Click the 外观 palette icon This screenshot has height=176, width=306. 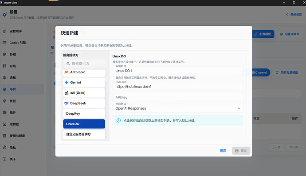[x=4, y=54]
